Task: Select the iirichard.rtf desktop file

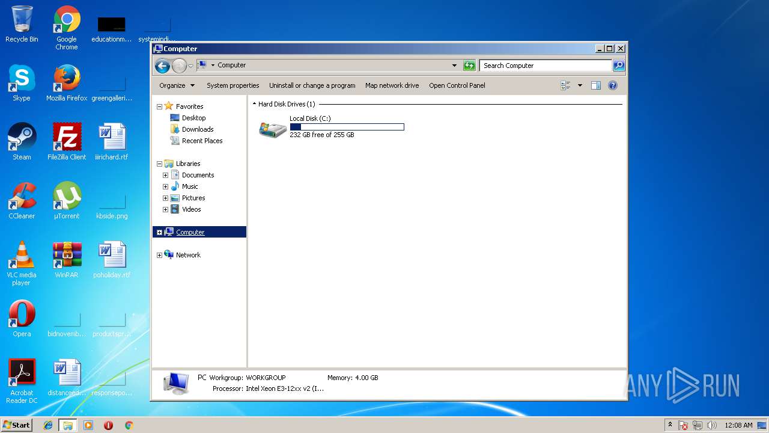Action: click(x=112, y=142)
